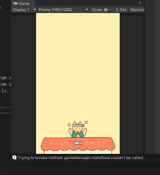Click the error icon in the status bar

coord(15,157)
